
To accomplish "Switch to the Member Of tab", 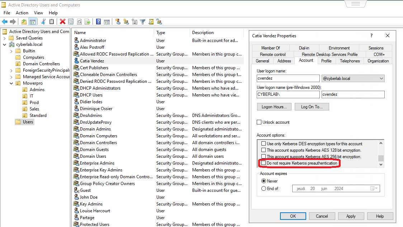I will (270, 48).
